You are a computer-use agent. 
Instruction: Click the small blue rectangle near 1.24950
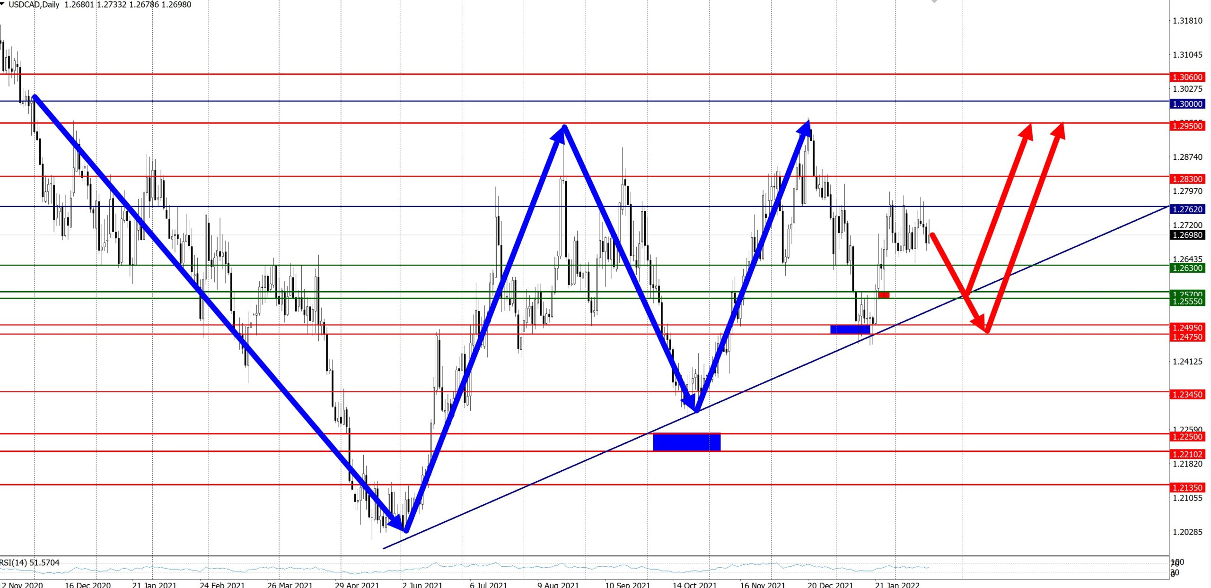tap(850, 329)
